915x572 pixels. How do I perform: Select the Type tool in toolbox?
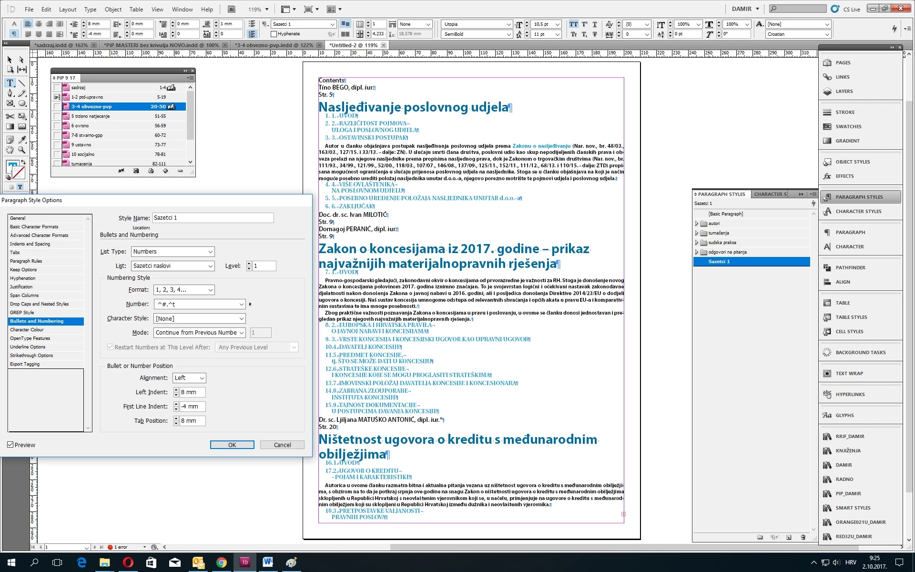click(10, 83)
